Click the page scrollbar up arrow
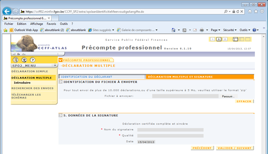The height and width of the screenshot is (154, 268). pyautogui.click(x=263, y=36)
